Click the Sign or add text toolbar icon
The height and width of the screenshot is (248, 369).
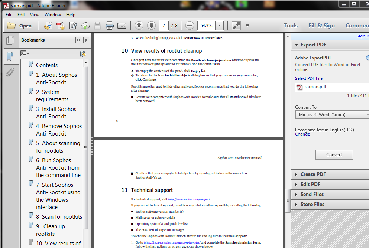click(73, 25)
